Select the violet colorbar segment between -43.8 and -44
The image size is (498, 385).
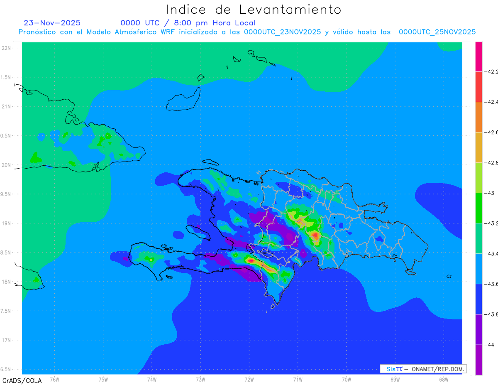(x=478, y=329)
